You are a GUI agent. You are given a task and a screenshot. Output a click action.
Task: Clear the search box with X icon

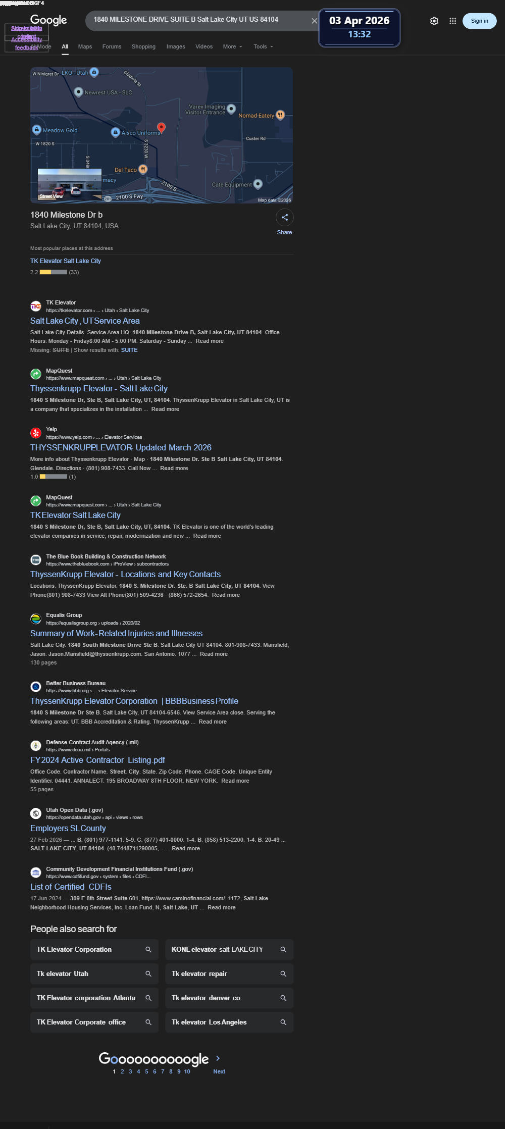[x=314, y=21]
